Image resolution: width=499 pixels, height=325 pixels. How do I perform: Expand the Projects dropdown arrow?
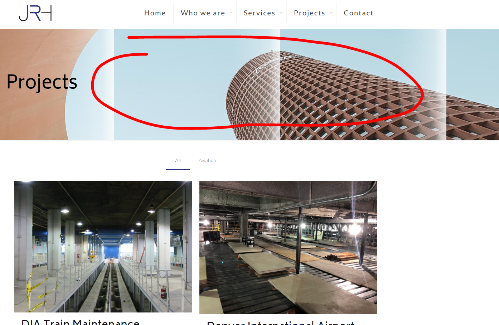pos(331,13)
